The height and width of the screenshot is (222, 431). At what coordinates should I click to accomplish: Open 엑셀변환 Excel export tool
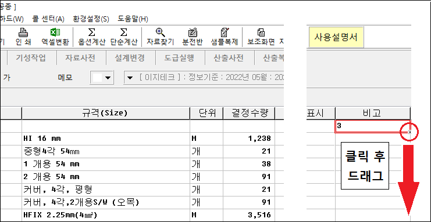tap(55, 37)
